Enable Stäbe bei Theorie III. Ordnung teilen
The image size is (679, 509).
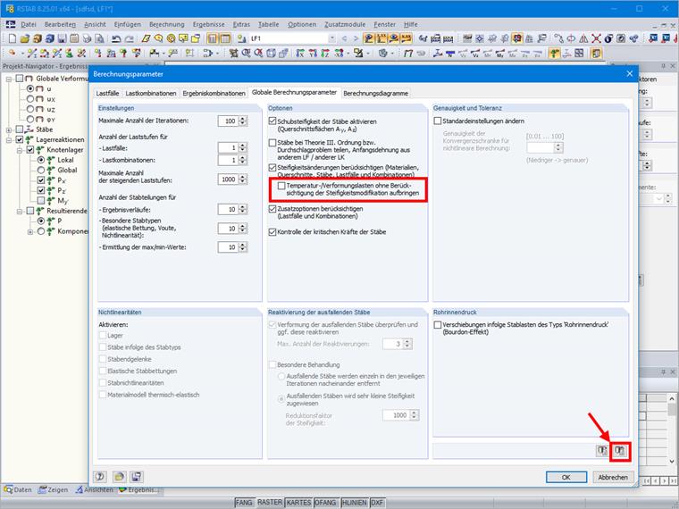point(272,142)
